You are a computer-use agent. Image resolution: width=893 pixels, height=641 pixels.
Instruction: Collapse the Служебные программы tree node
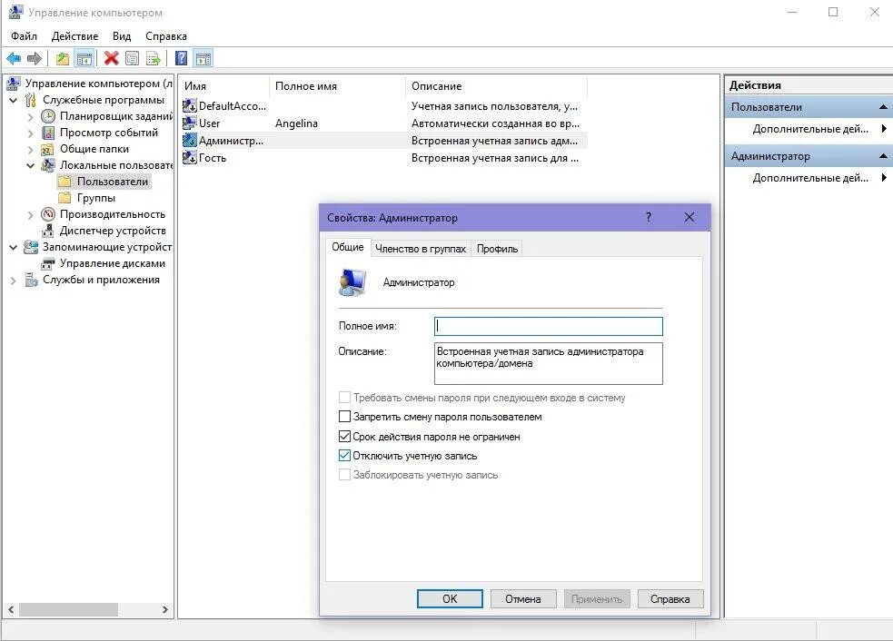pyautogui.click(x=13, y=100)
